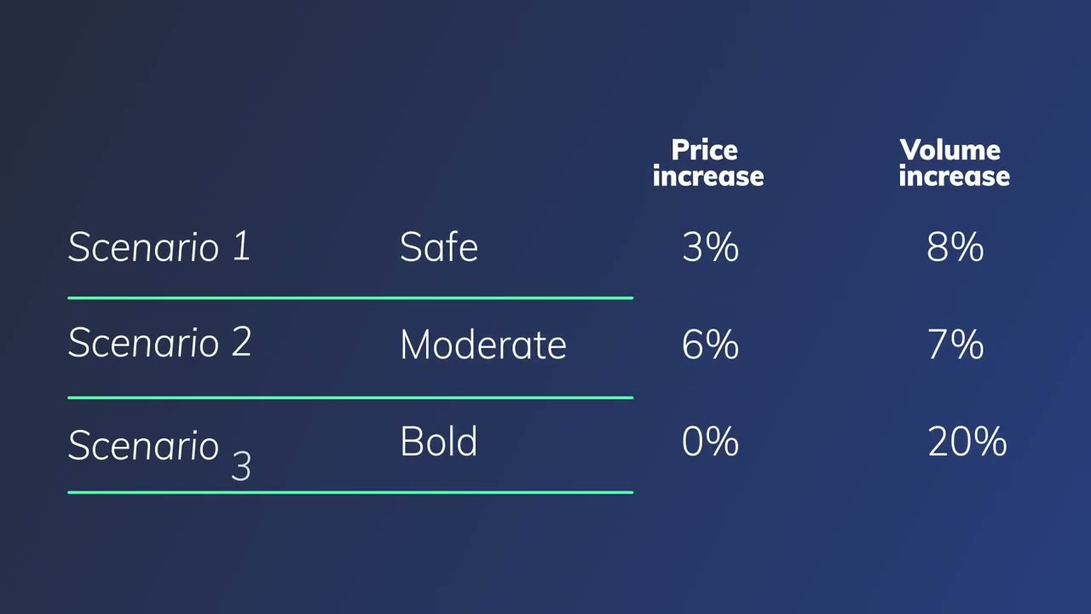
Task: Select the "Scenario 2" row label
Action: coord(159,343)
